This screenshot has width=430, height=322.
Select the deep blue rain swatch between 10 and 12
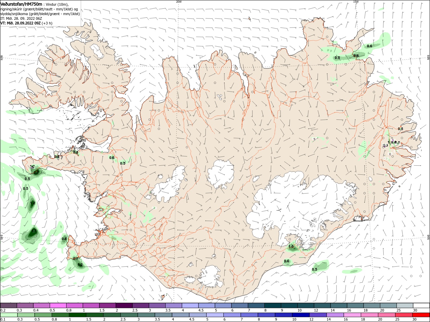pos(301,315)
